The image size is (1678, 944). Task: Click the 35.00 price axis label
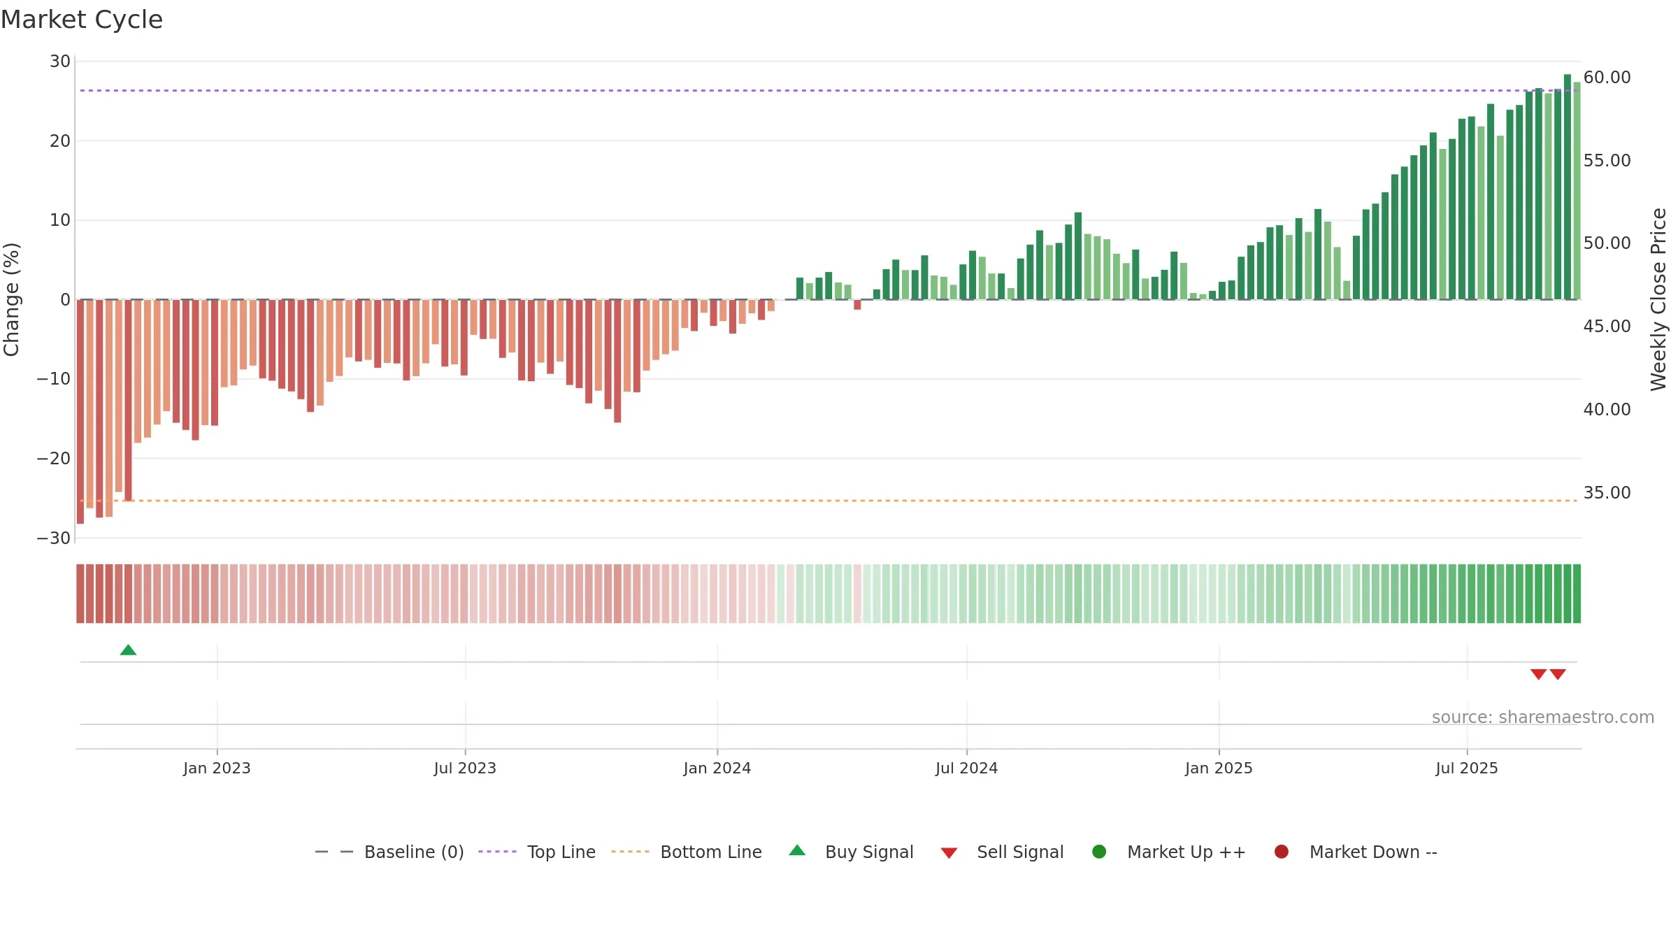pyautogui.click(x=1607, y=492)
